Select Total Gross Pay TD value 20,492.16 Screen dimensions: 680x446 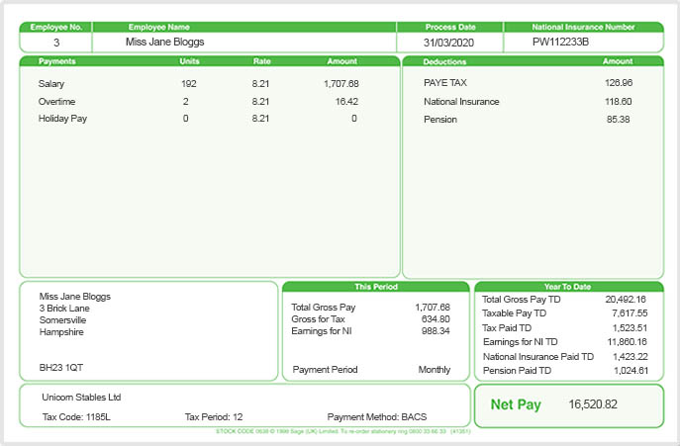click(x=626, y=299)
